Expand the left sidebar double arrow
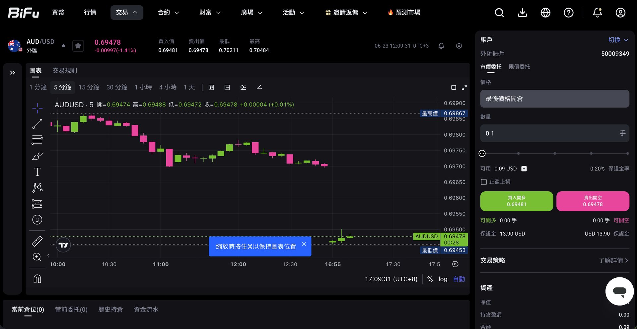The image size is (637, 329). [x=13, y=72]
